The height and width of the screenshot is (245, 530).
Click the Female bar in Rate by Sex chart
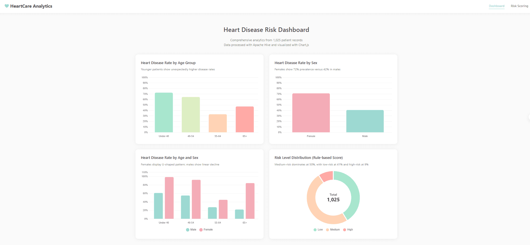(x=311, y=113)
